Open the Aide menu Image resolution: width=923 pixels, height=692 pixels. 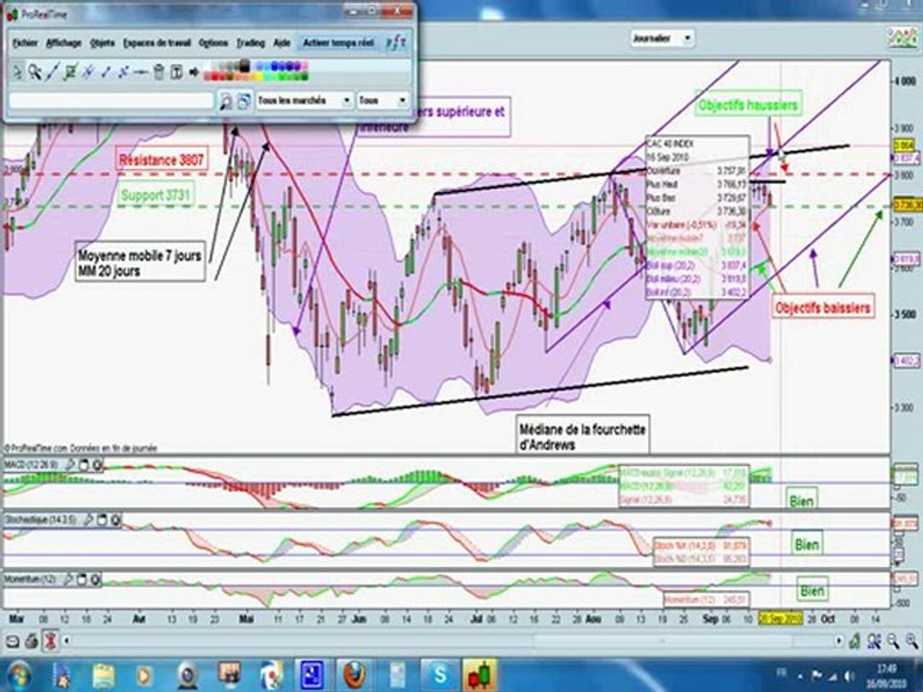pos(282,43)
